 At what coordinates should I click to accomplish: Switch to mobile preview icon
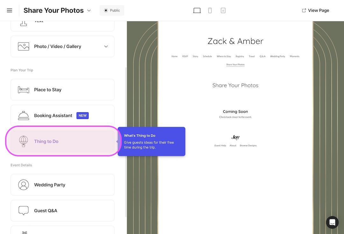click(210, 10)
